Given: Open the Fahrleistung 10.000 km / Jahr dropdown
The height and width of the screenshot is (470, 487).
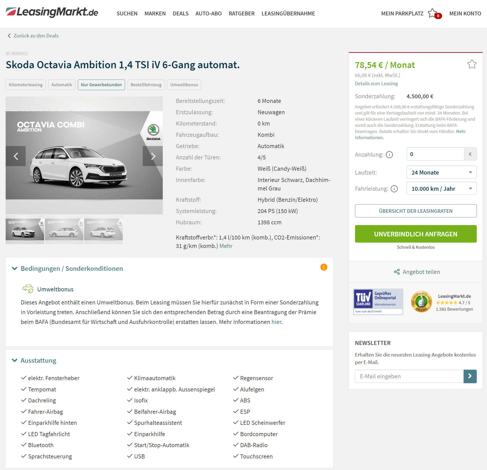Looking at the screenshot, I should point(441,188).
